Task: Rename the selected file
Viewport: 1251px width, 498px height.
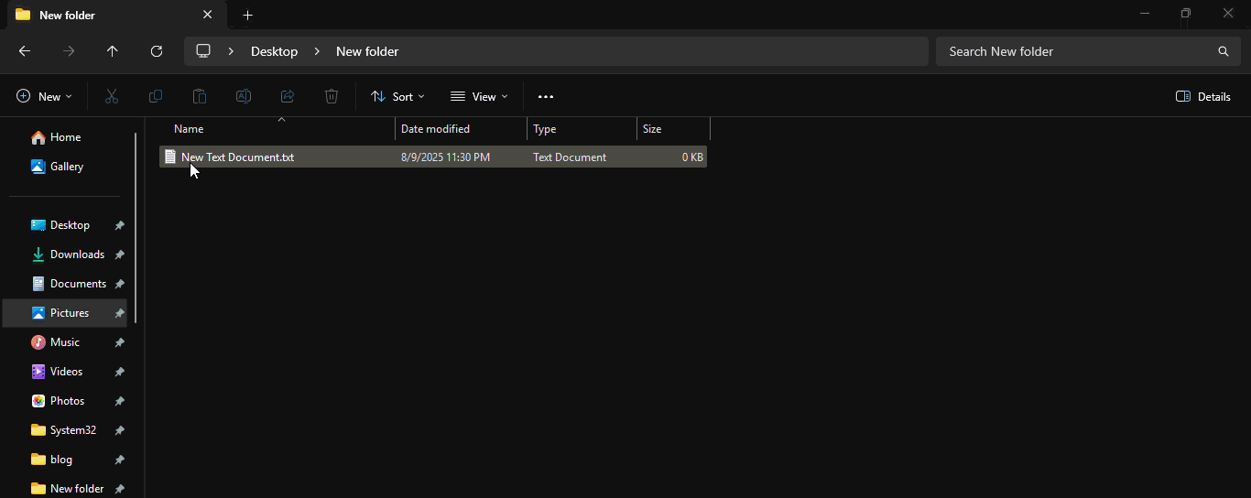Action: [x=244, y=96]
